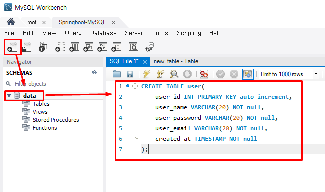The height and width of the screenshot is (192, 325).
Task: Create new view icon
Action: click(x=88, y=47)
